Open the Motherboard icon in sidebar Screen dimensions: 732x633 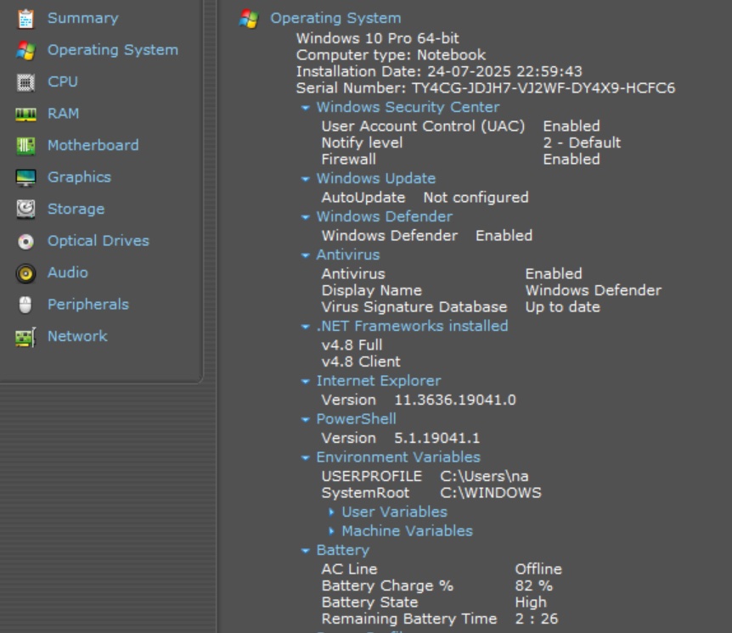pos(25,146)
